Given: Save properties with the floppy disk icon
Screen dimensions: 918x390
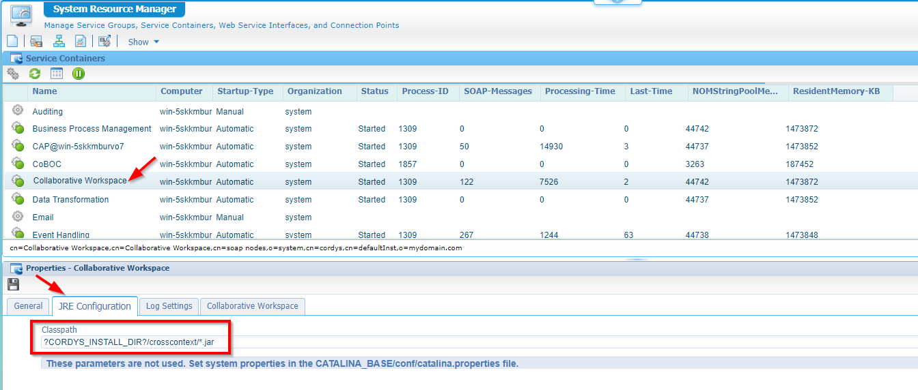Looking at the screenshot, I should 13,284.
